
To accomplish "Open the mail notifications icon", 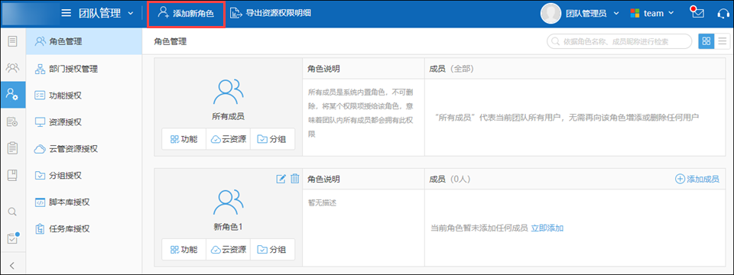I will tap(697, 13).
